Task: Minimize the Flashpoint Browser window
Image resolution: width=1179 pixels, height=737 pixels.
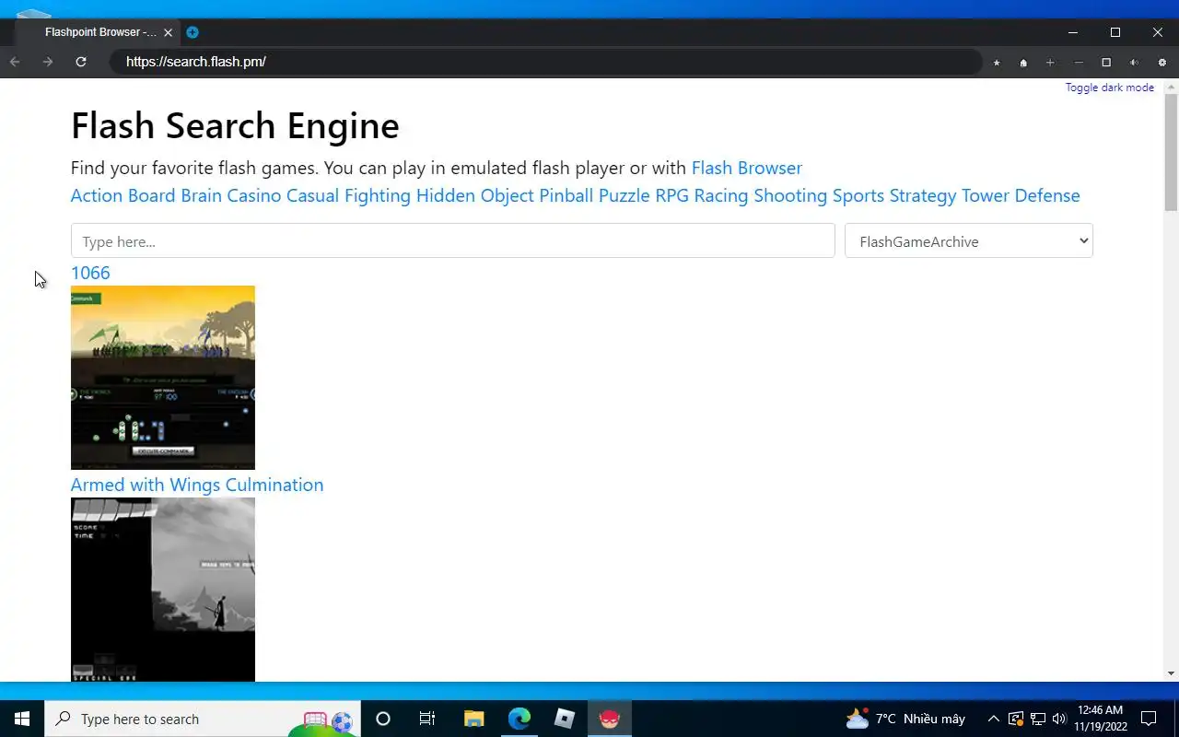Action: coord(1073,32)
